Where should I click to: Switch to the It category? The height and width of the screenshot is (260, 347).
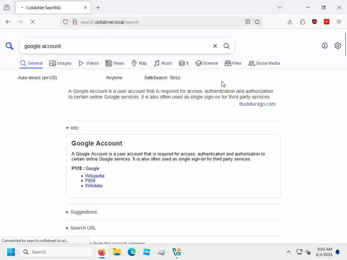(x=184, y=63)
